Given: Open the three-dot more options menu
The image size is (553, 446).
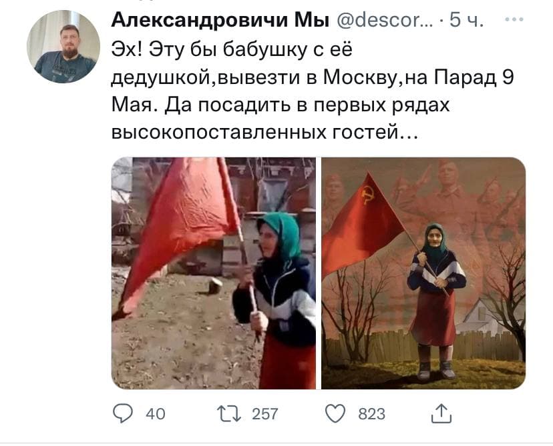Looking at the screenshot, I should point(514,20).
